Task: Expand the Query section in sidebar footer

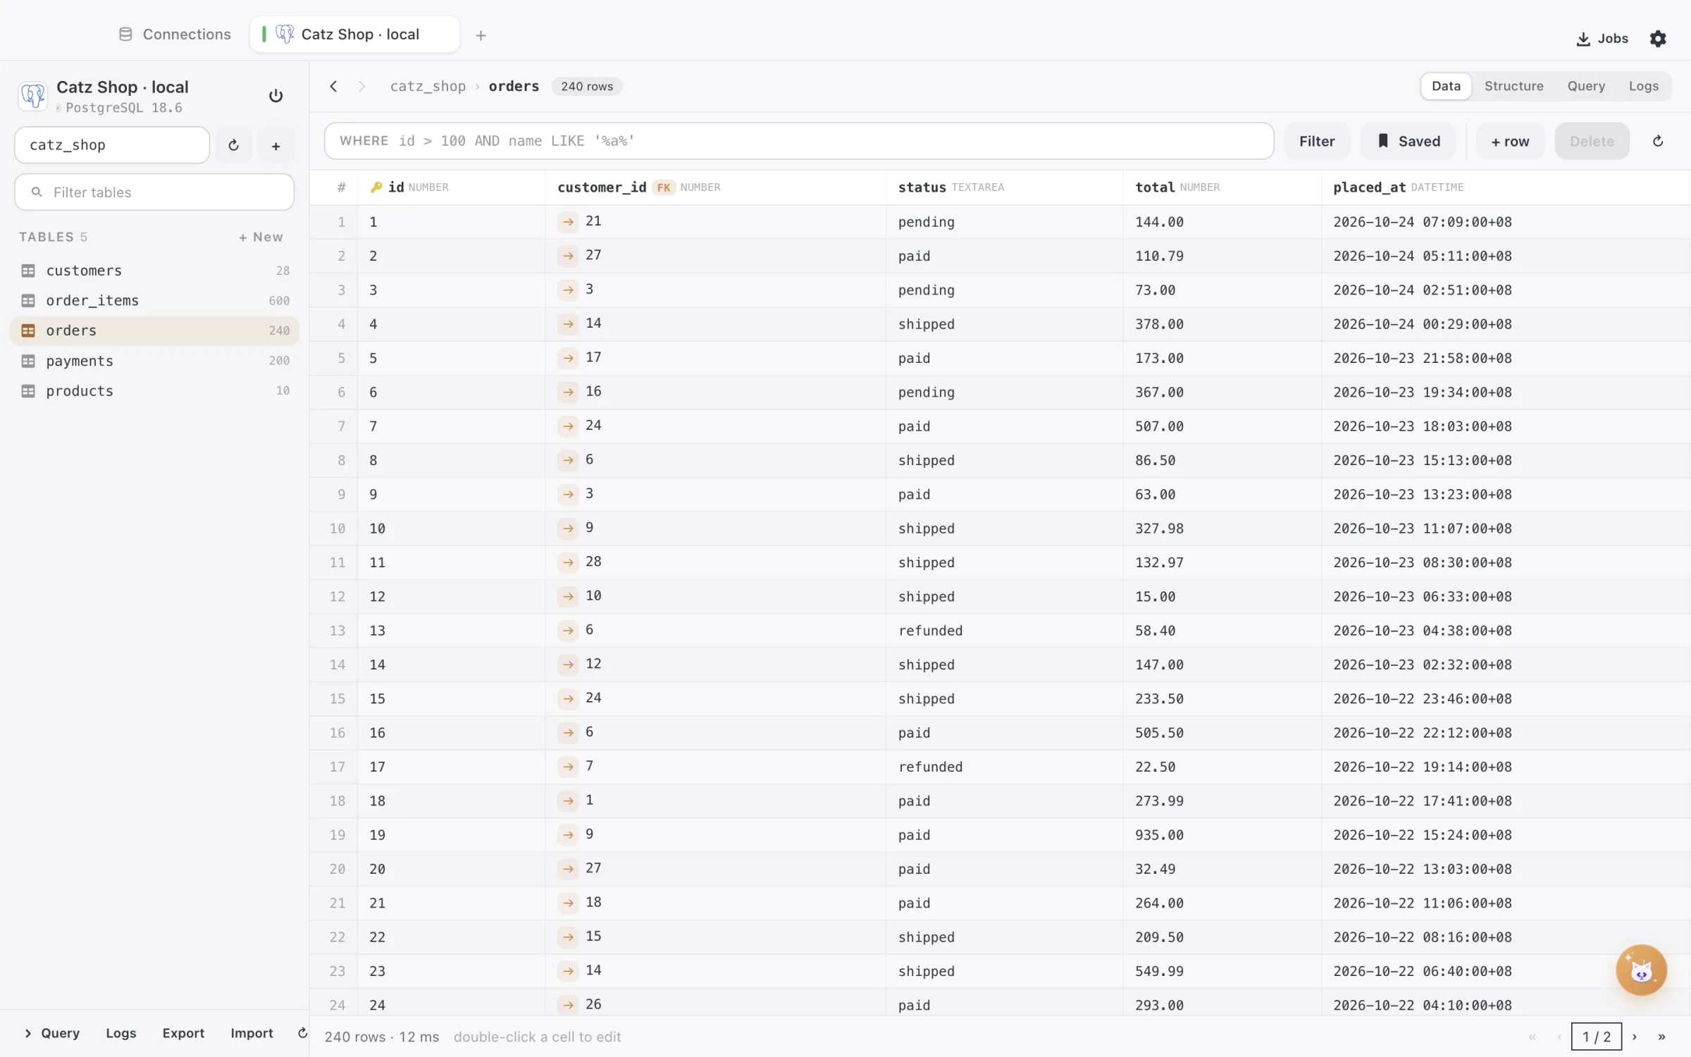Action: (51, 1032)
